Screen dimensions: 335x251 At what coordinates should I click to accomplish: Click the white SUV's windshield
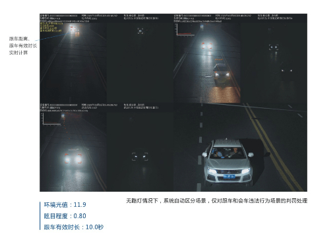click(228, 153)
